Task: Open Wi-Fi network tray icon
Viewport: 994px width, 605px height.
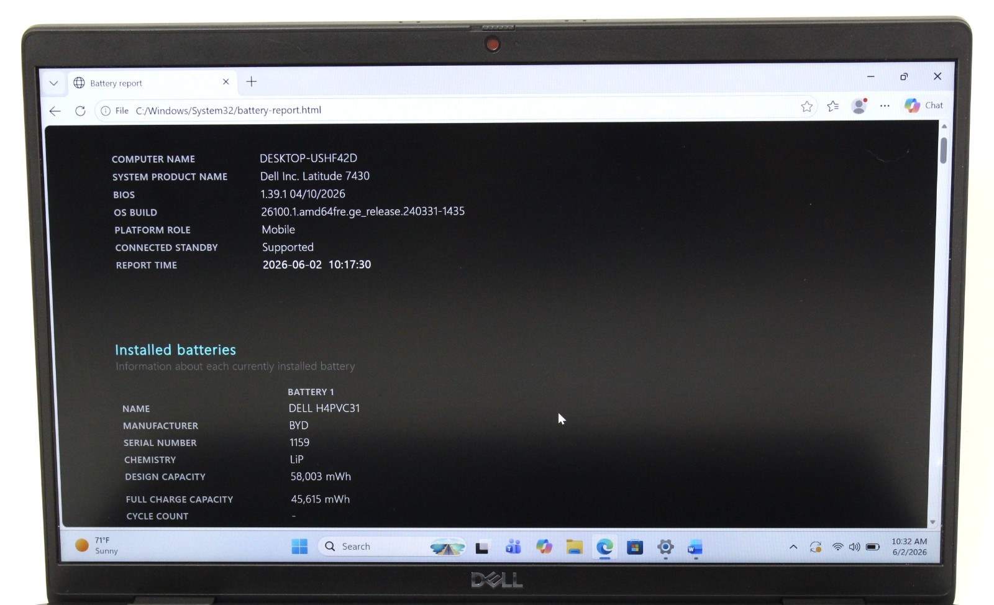Action: 837,547
